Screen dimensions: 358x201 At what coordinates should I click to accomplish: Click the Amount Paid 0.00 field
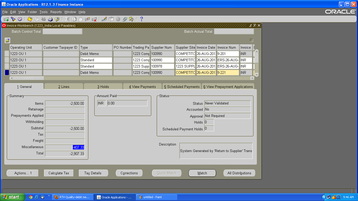click(x=127, y=103)
